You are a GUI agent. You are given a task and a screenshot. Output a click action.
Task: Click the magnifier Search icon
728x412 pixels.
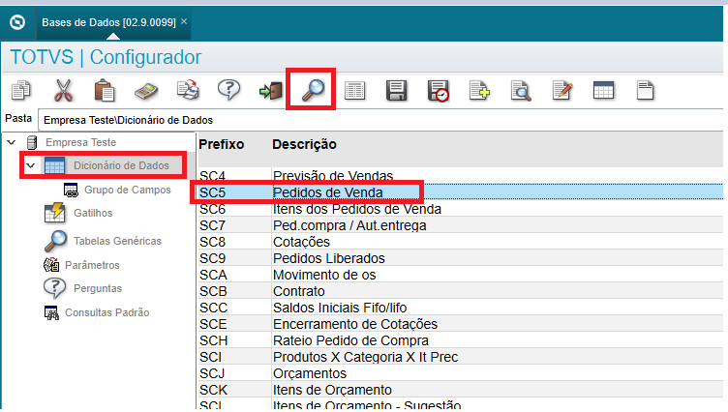[x=313, y=90]
